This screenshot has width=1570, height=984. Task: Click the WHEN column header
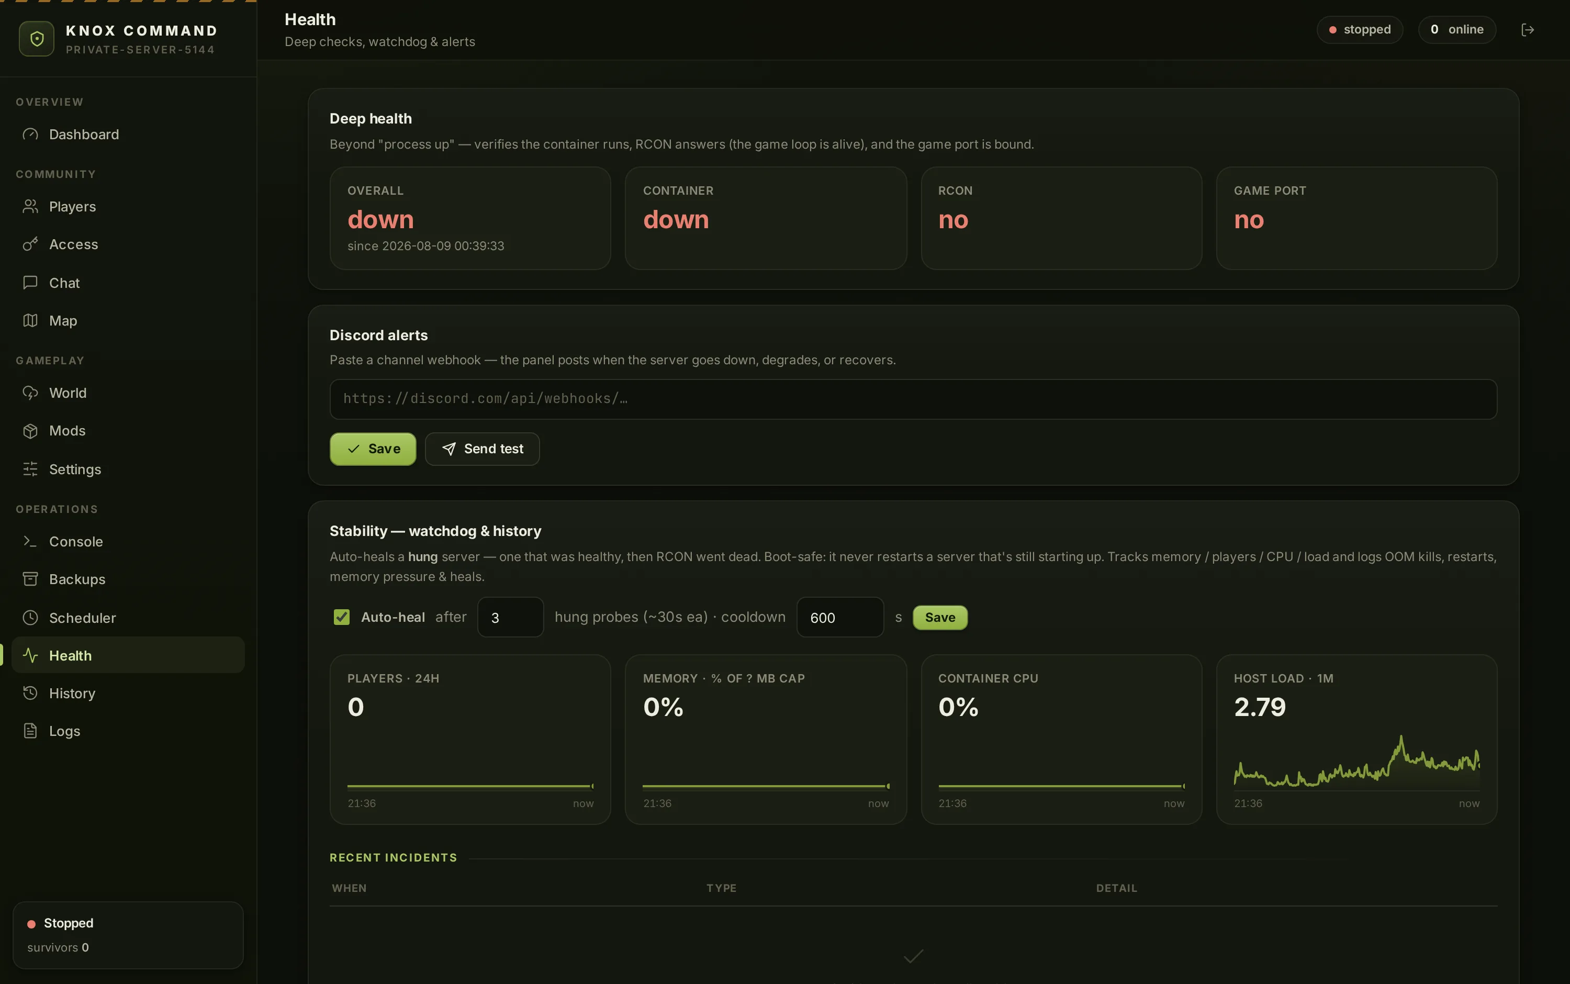(x=350, y=888)
